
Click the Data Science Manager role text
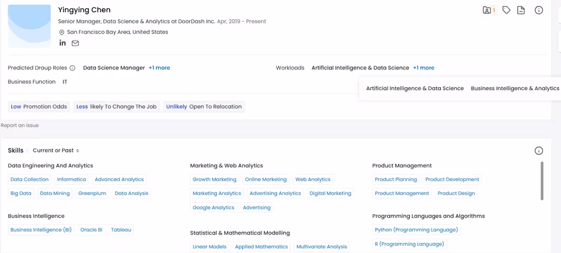pyautogui.click(x=114, y=68)
